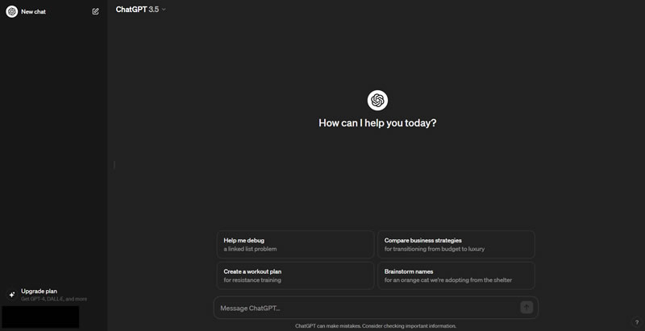Choose the Brainstorm names suggestion
This screenshot has width=645, height=331.
click(456, 275)
